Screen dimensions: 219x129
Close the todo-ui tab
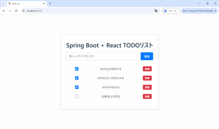coord(44,3)
